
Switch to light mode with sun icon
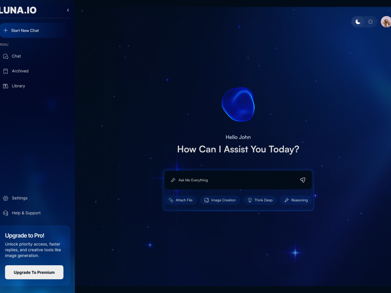(x=371, y=22)
